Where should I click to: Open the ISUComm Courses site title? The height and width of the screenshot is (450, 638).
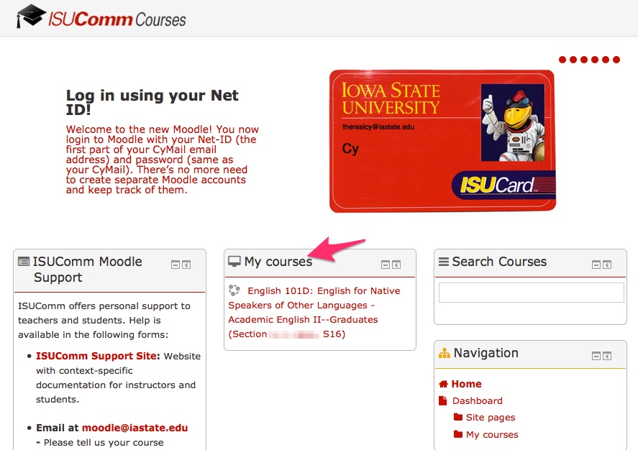tap(117, 19)
